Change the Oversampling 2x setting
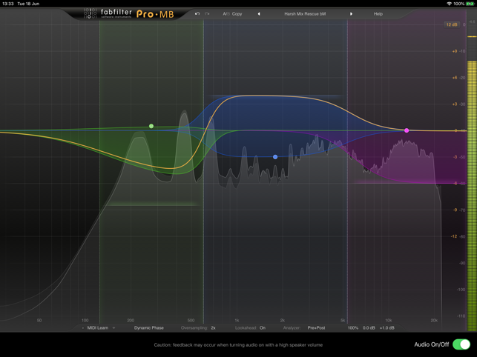Screen dimensions: 477x357 pos(213,328)
